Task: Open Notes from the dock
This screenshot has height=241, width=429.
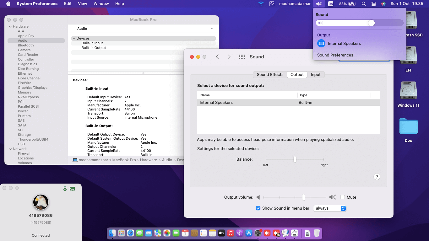Action: (x=212, y=233)
